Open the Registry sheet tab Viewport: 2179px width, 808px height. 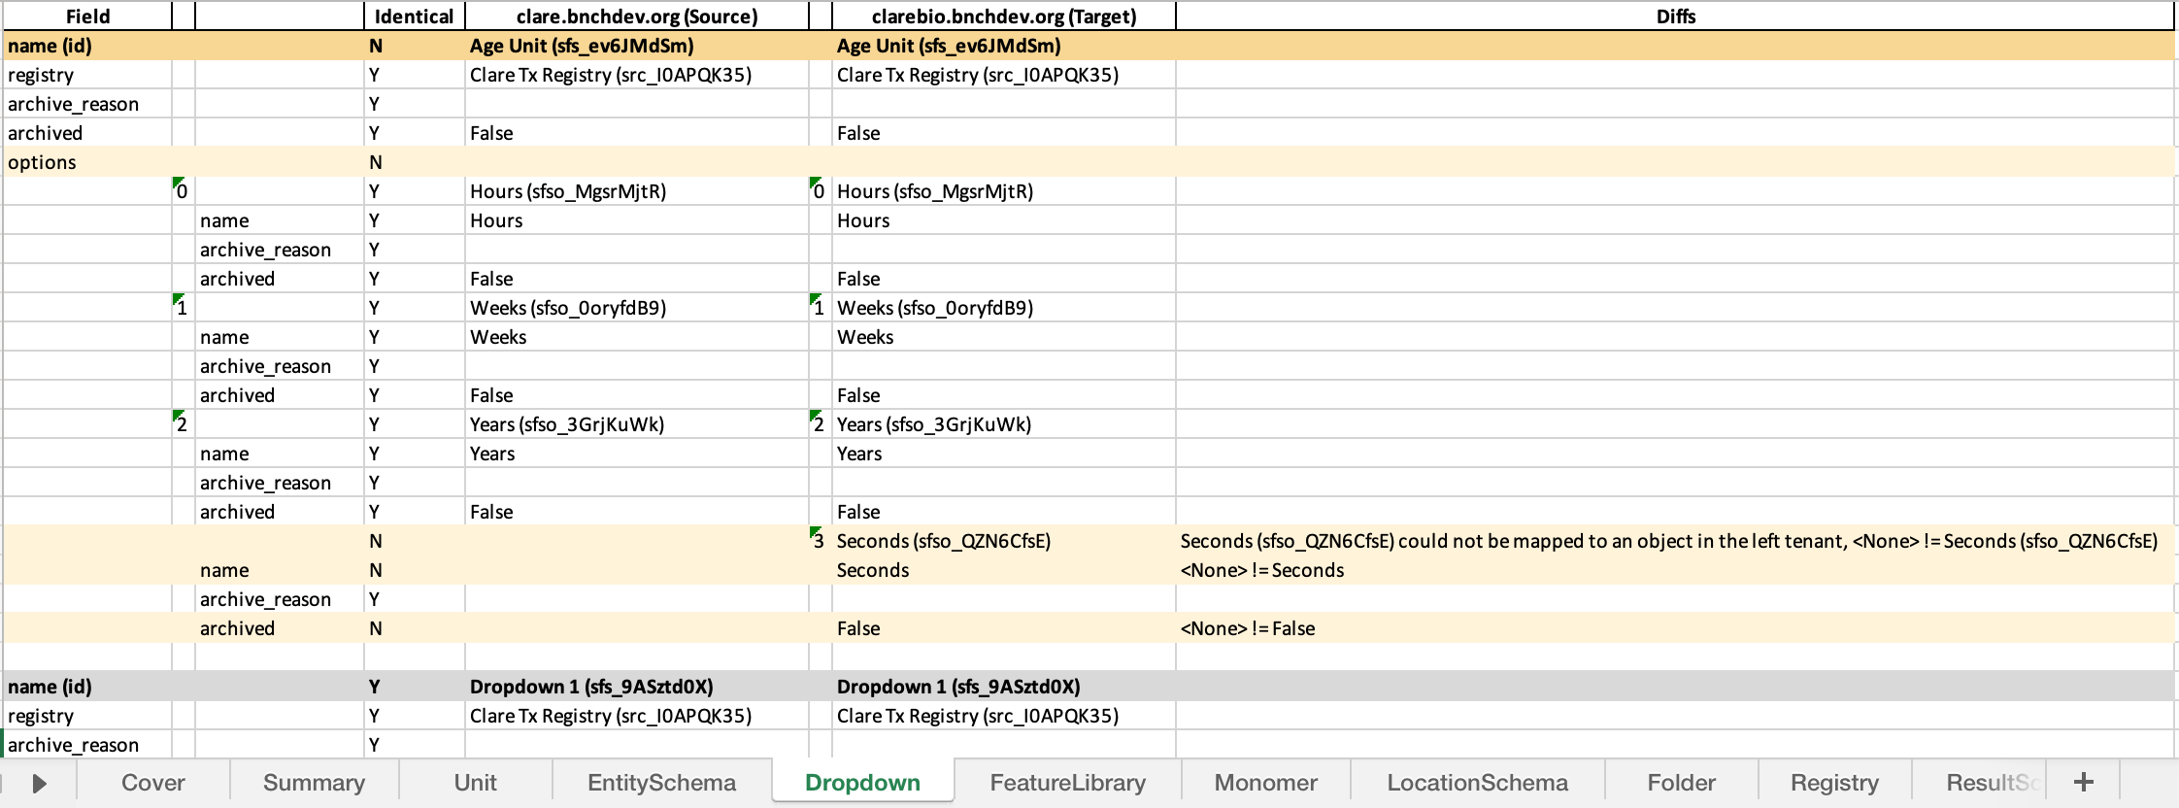[x=1834, y=783]
